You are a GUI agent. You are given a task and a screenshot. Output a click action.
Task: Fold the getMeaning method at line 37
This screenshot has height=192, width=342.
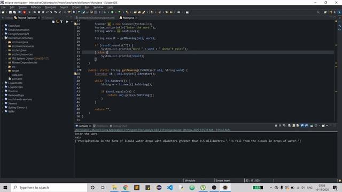(81, 70)
